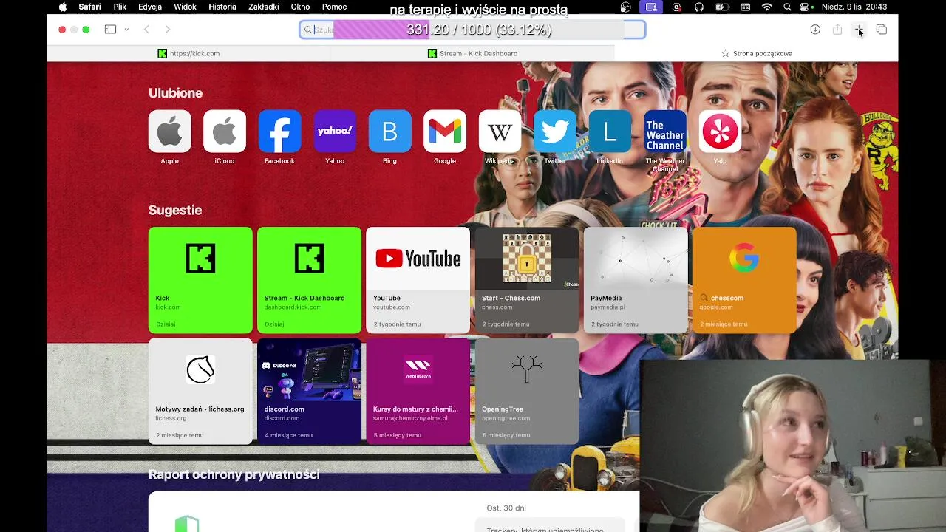Open the Twitter favorite icon

[555, 132]
